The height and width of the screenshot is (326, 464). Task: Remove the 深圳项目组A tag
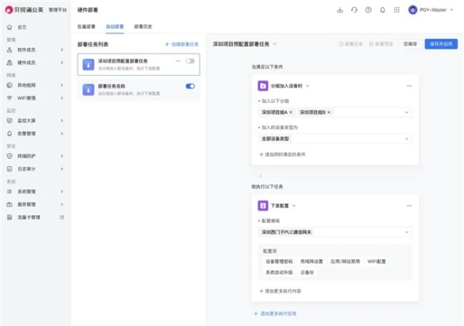coord(291,112)
